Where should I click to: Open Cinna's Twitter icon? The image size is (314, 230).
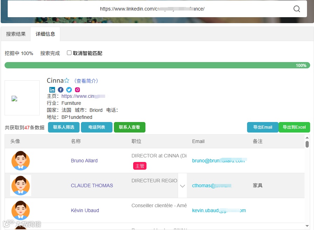(x=69, y=90)
